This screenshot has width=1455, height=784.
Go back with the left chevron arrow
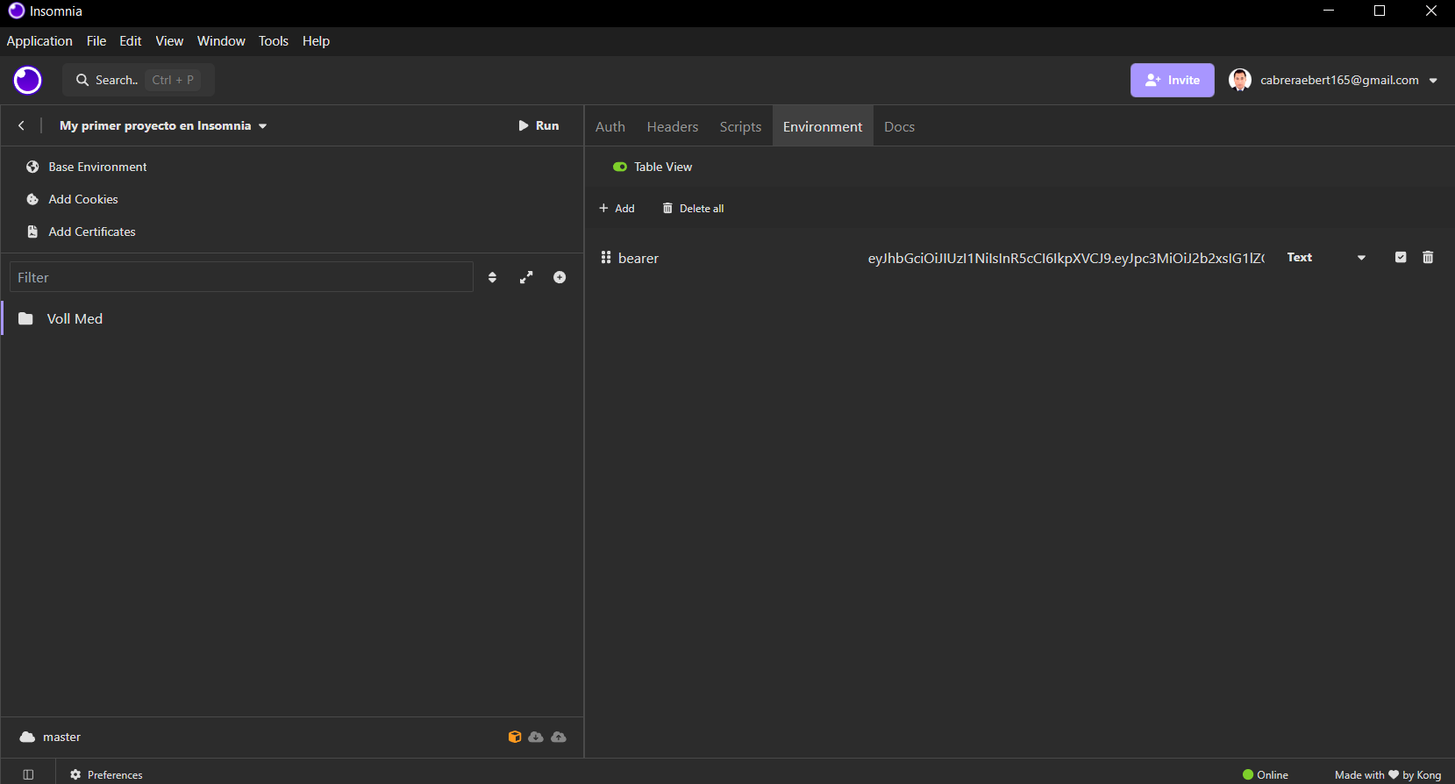coord(21,125)
